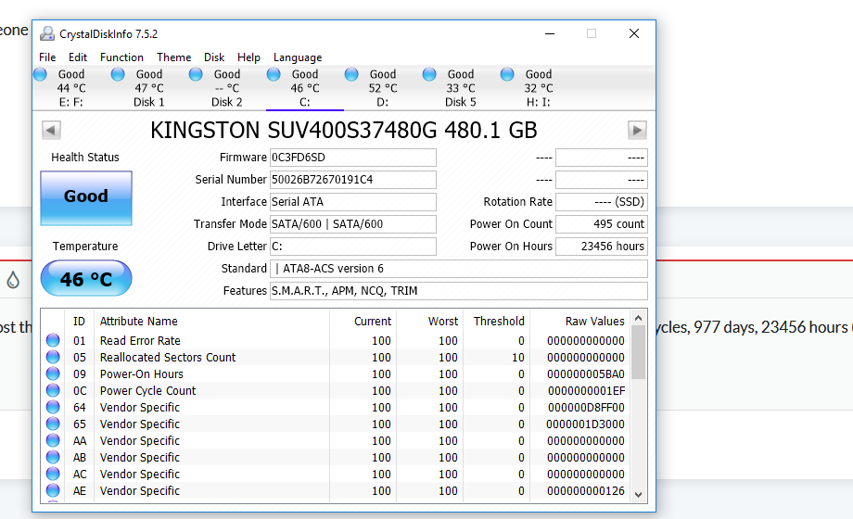Click the attribute list scrollbar thumb
853x519 pixels.
[x=639, y=352]
